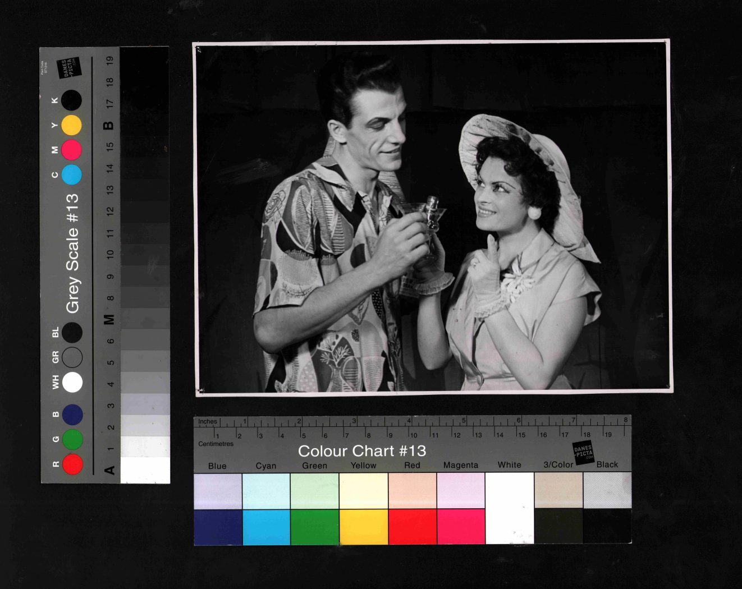
Task: Click the Danes-Picta logo on the Grey Scale card
Action: [69, 69]
